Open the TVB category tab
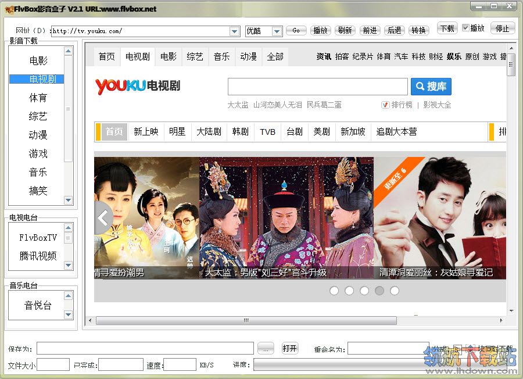This screenshot has height=379, width=523. coord(267,132)
